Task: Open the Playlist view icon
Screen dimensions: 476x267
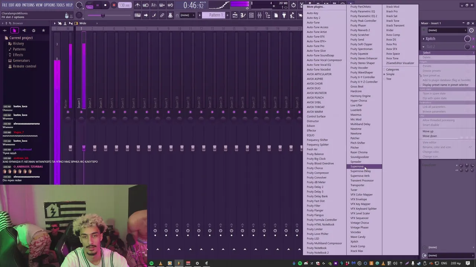Action: point(235,15)
